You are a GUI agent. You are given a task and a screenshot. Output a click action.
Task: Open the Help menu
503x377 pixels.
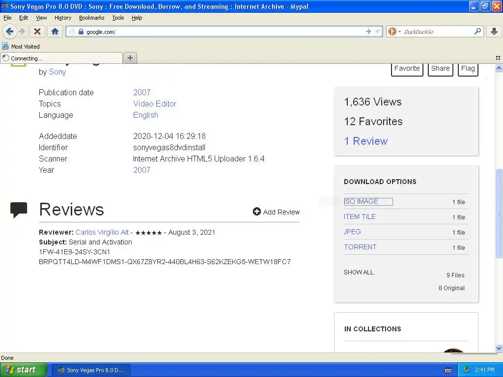coord(137,18)
